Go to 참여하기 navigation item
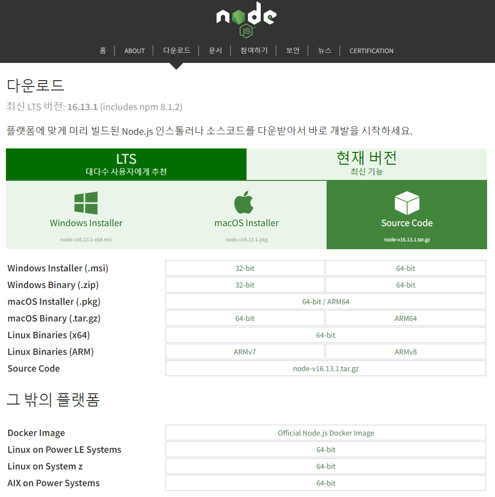Viewport: 495px width, 497px height. pos(254,51)
